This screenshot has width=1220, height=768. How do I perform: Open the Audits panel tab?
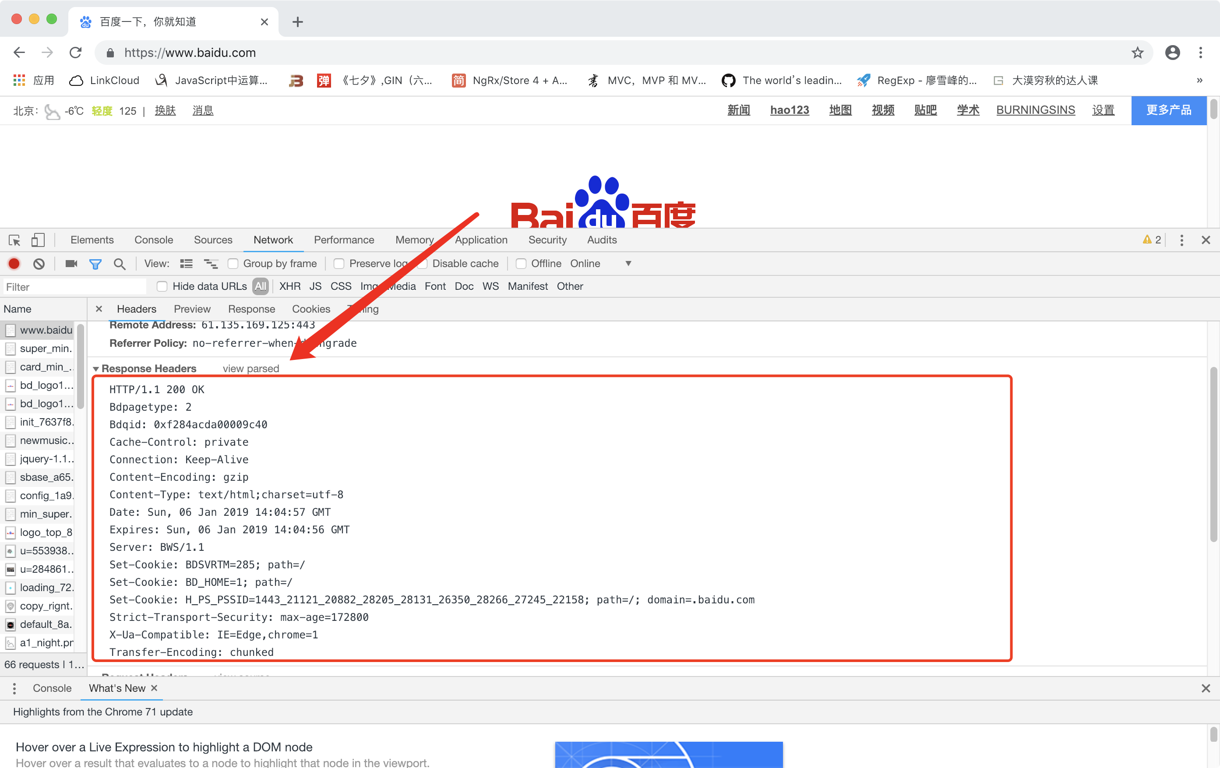[x=601, y=240]
